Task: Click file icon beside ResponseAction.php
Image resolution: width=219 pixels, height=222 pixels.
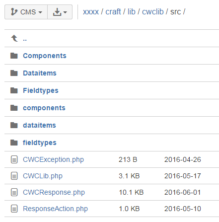Action: [x=14, y=209]
